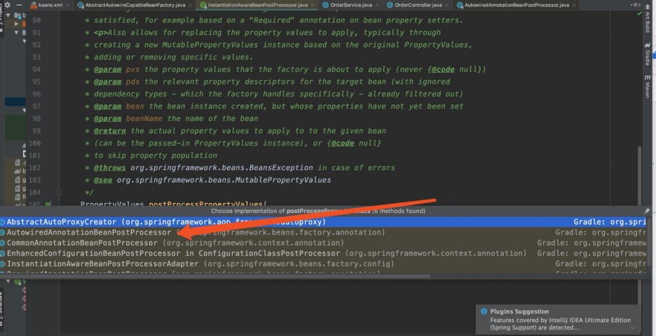
Task: Click class icon beside InstantiationAwareBeanPostProcessorAdapter entry
Action: 3,264
